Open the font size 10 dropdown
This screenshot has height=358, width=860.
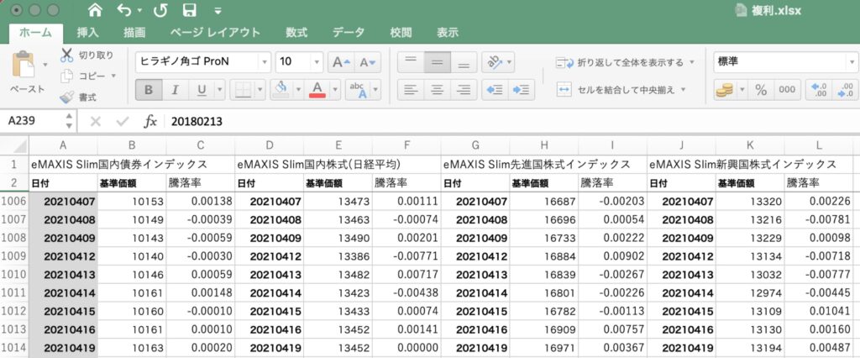pyautogui.click(x=317, y=62)
